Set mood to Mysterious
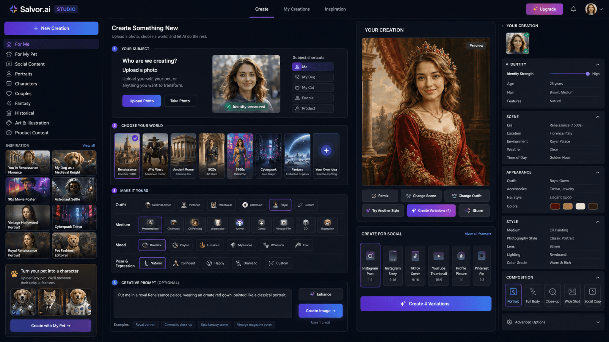The image size is (609, 342). coord(241,245)
